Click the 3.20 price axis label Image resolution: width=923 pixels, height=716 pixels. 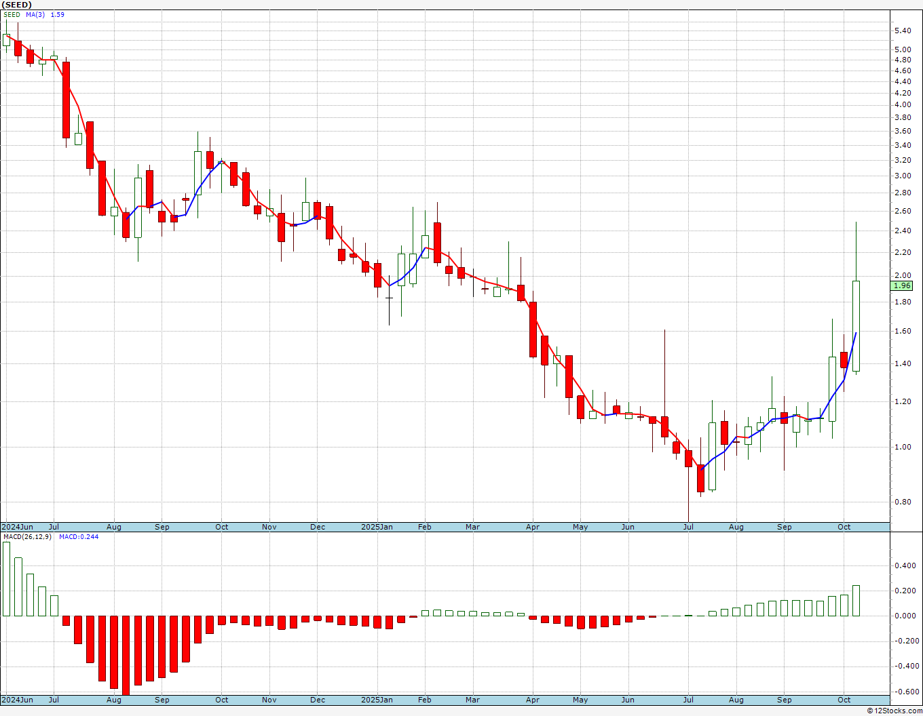pyautogui.click(x=903, y=160)
